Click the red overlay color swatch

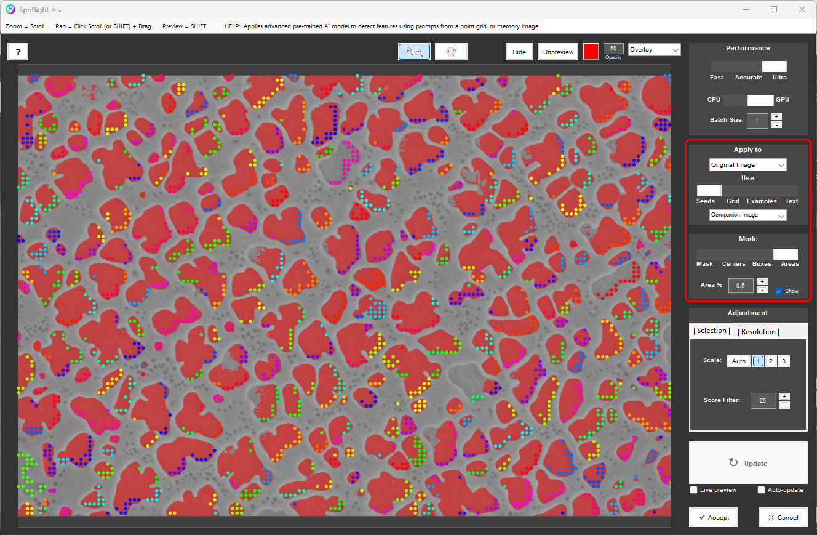(591, 52)
